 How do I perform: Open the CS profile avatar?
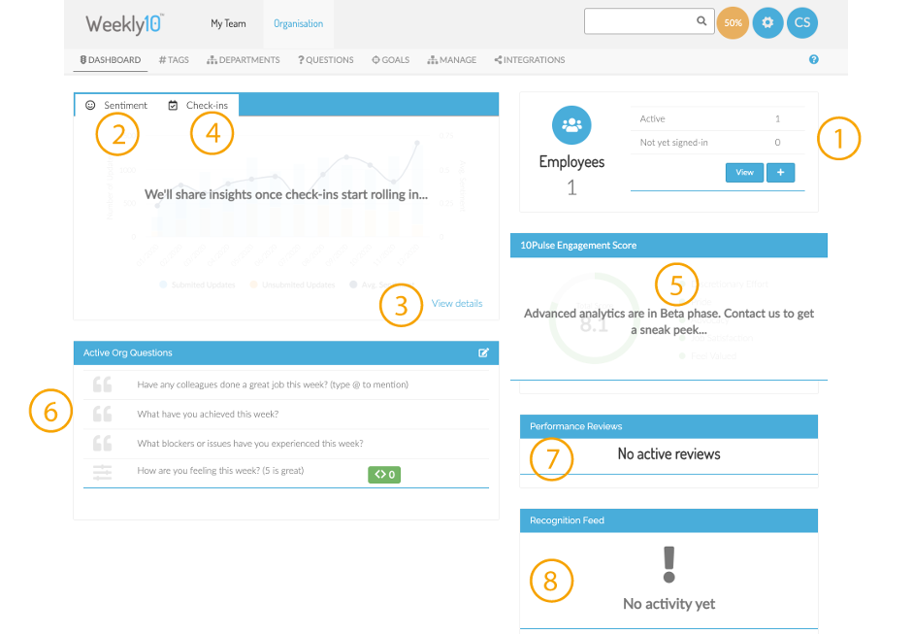pos(802,21)
